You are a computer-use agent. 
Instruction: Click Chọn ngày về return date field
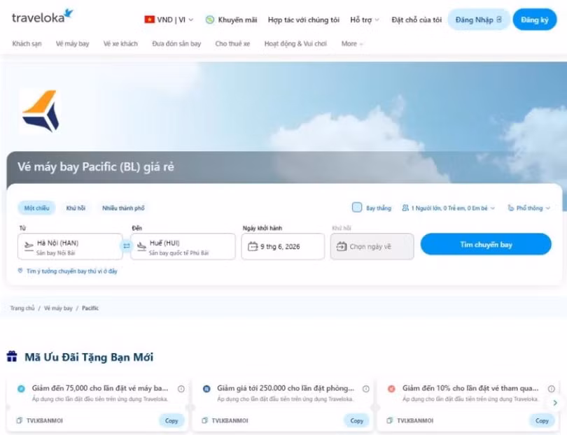tap(372, 246)
